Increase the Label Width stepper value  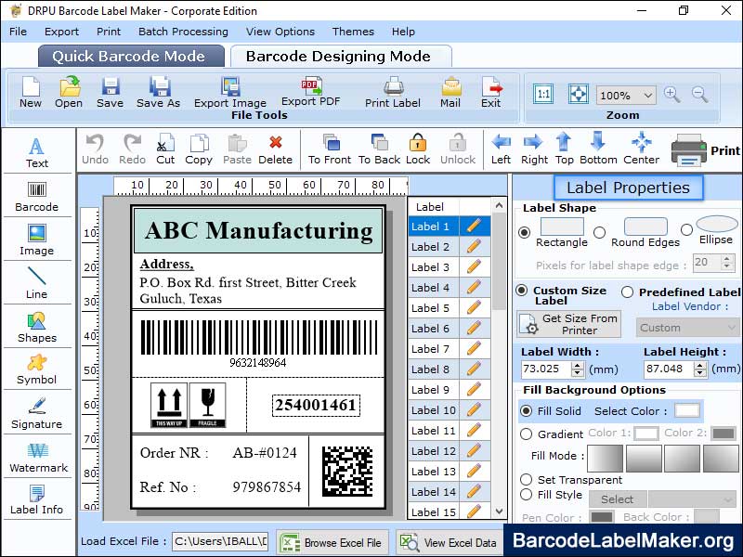tap(578, 365)
